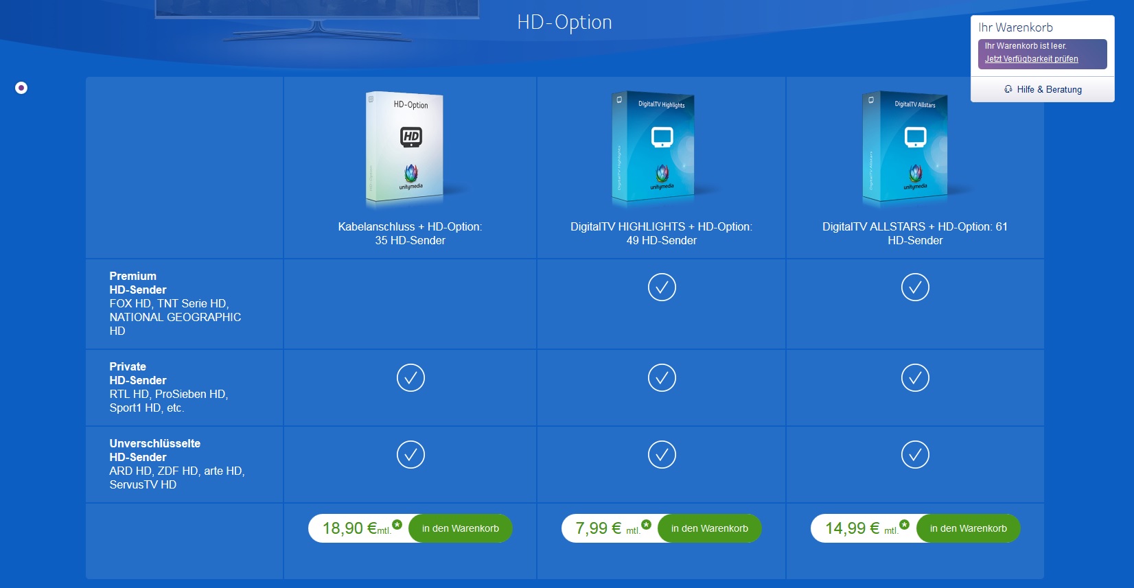Open Hilfe & Beratung
Image resolution: width=1134 pixels, height=588 pixels.
tap(1043, 89)
